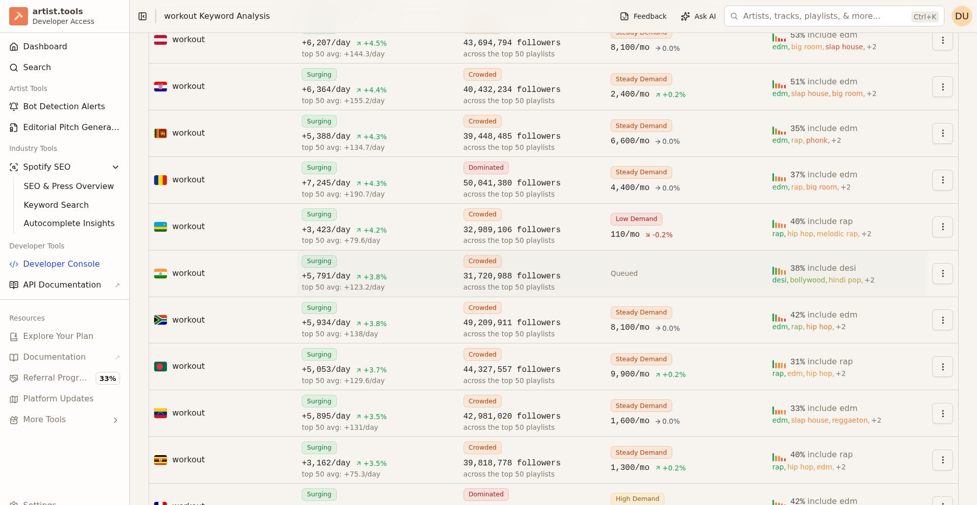Click the melodic rap genre tag
The height and width of the screenshot is (505, 977).
(838, 234)
